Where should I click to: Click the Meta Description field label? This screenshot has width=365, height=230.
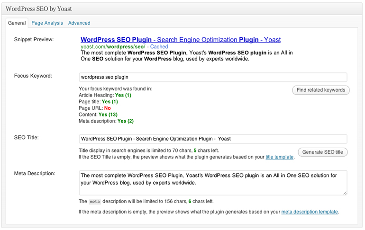tap(35, 174)
